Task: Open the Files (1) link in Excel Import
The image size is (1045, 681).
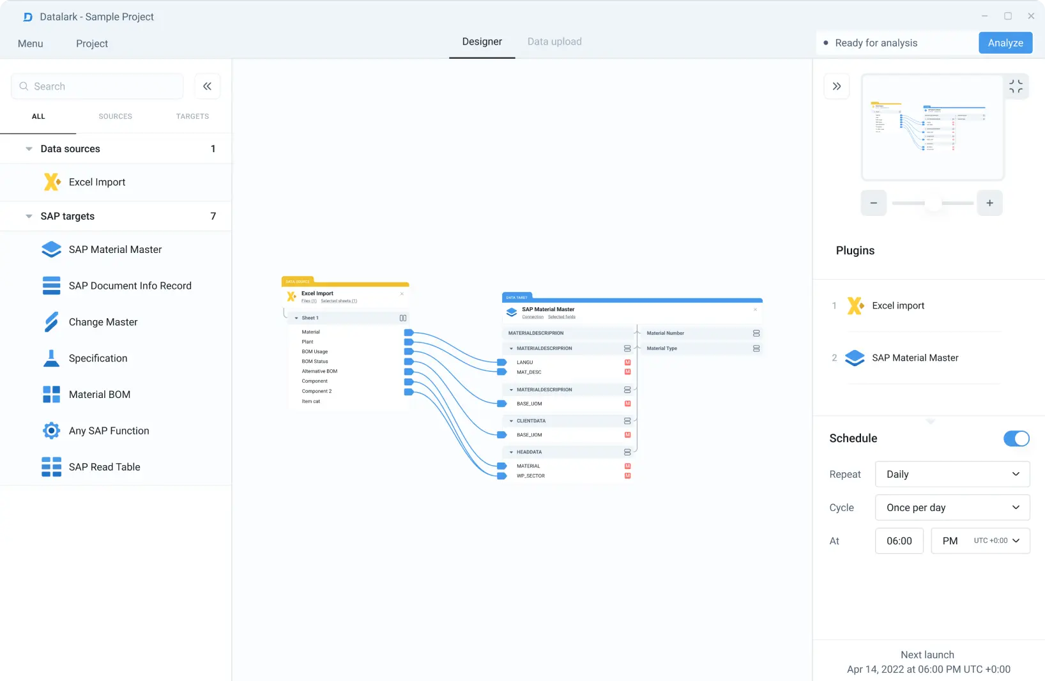Action: pyautogui.click(x=309, y=301)
